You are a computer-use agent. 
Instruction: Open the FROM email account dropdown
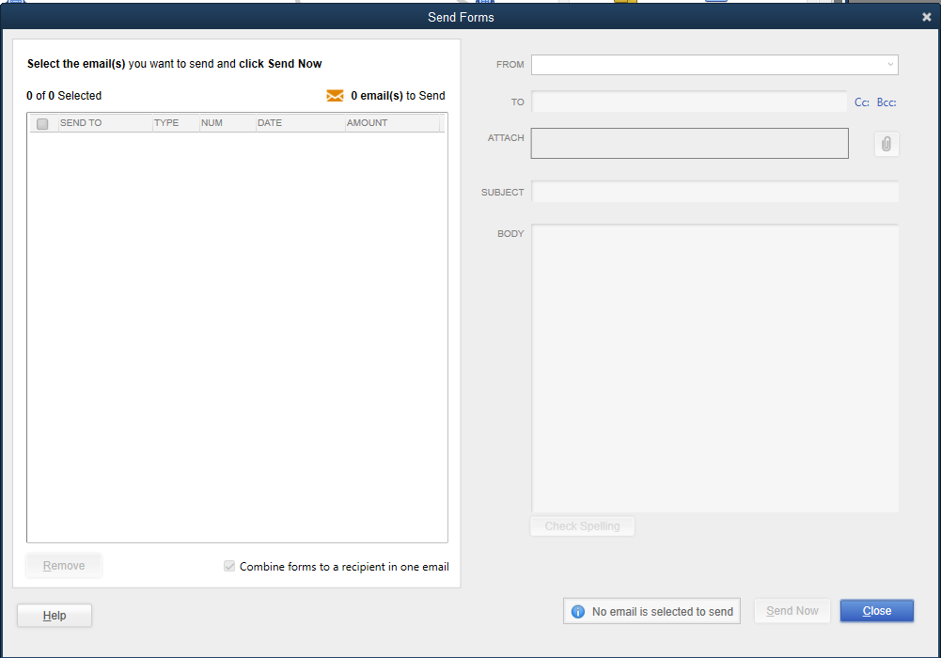click(x=891, y=64)
